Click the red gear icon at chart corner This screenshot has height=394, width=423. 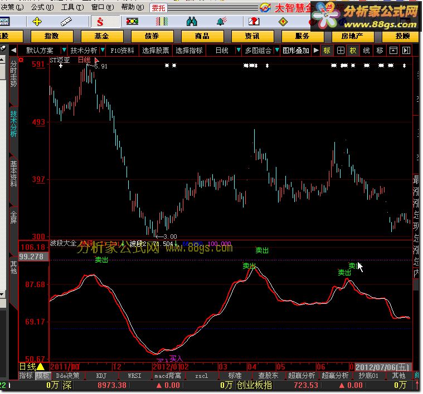coord(21,60)
